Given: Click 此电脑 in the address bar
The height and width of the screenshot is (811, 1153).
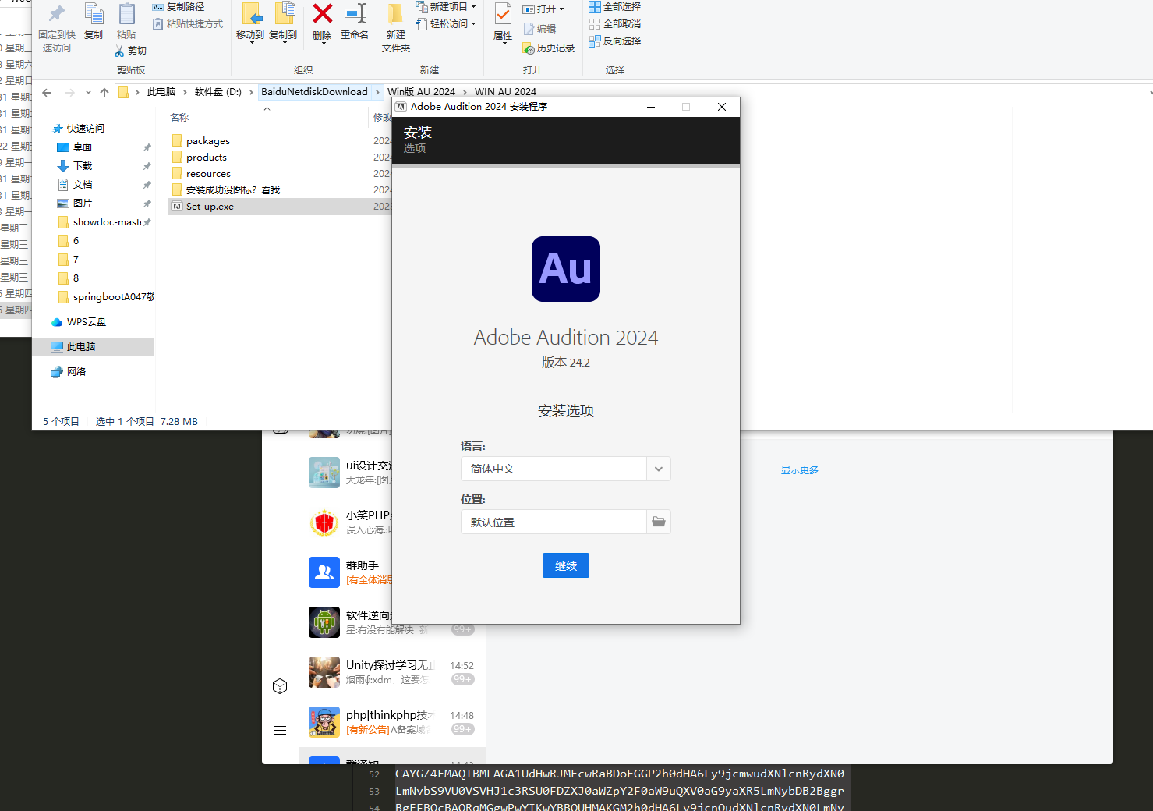Looking at the screenshot, I should click(161, 92).
